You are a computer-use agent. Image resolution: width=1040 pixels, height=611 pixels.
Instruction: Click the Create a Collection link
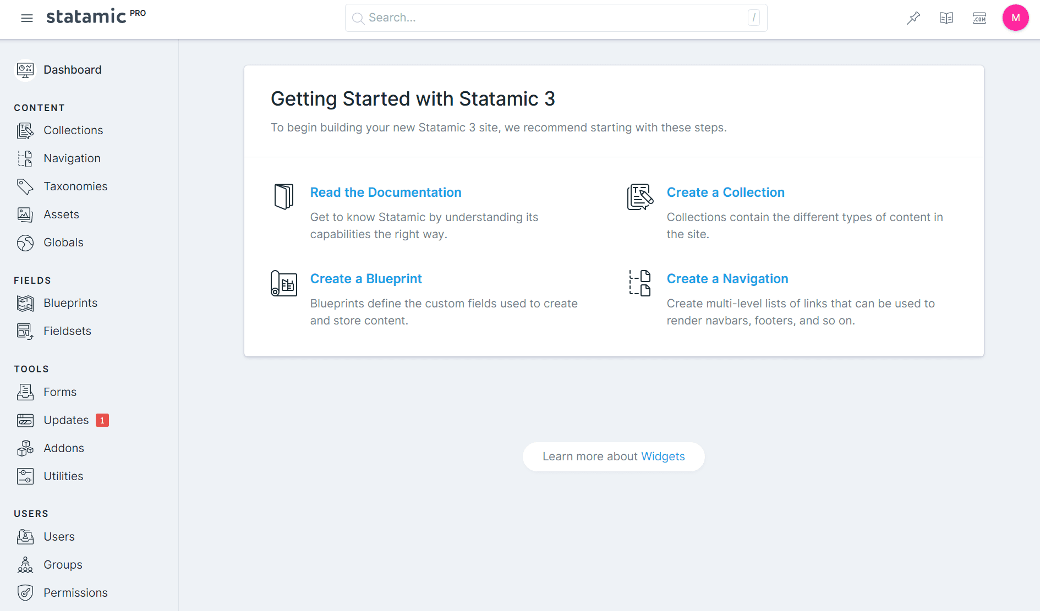(x=725, y=192)
